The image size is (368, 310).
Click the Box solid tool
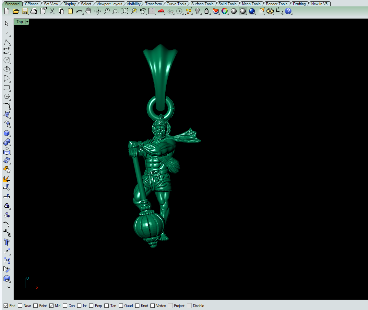point(6,133)
